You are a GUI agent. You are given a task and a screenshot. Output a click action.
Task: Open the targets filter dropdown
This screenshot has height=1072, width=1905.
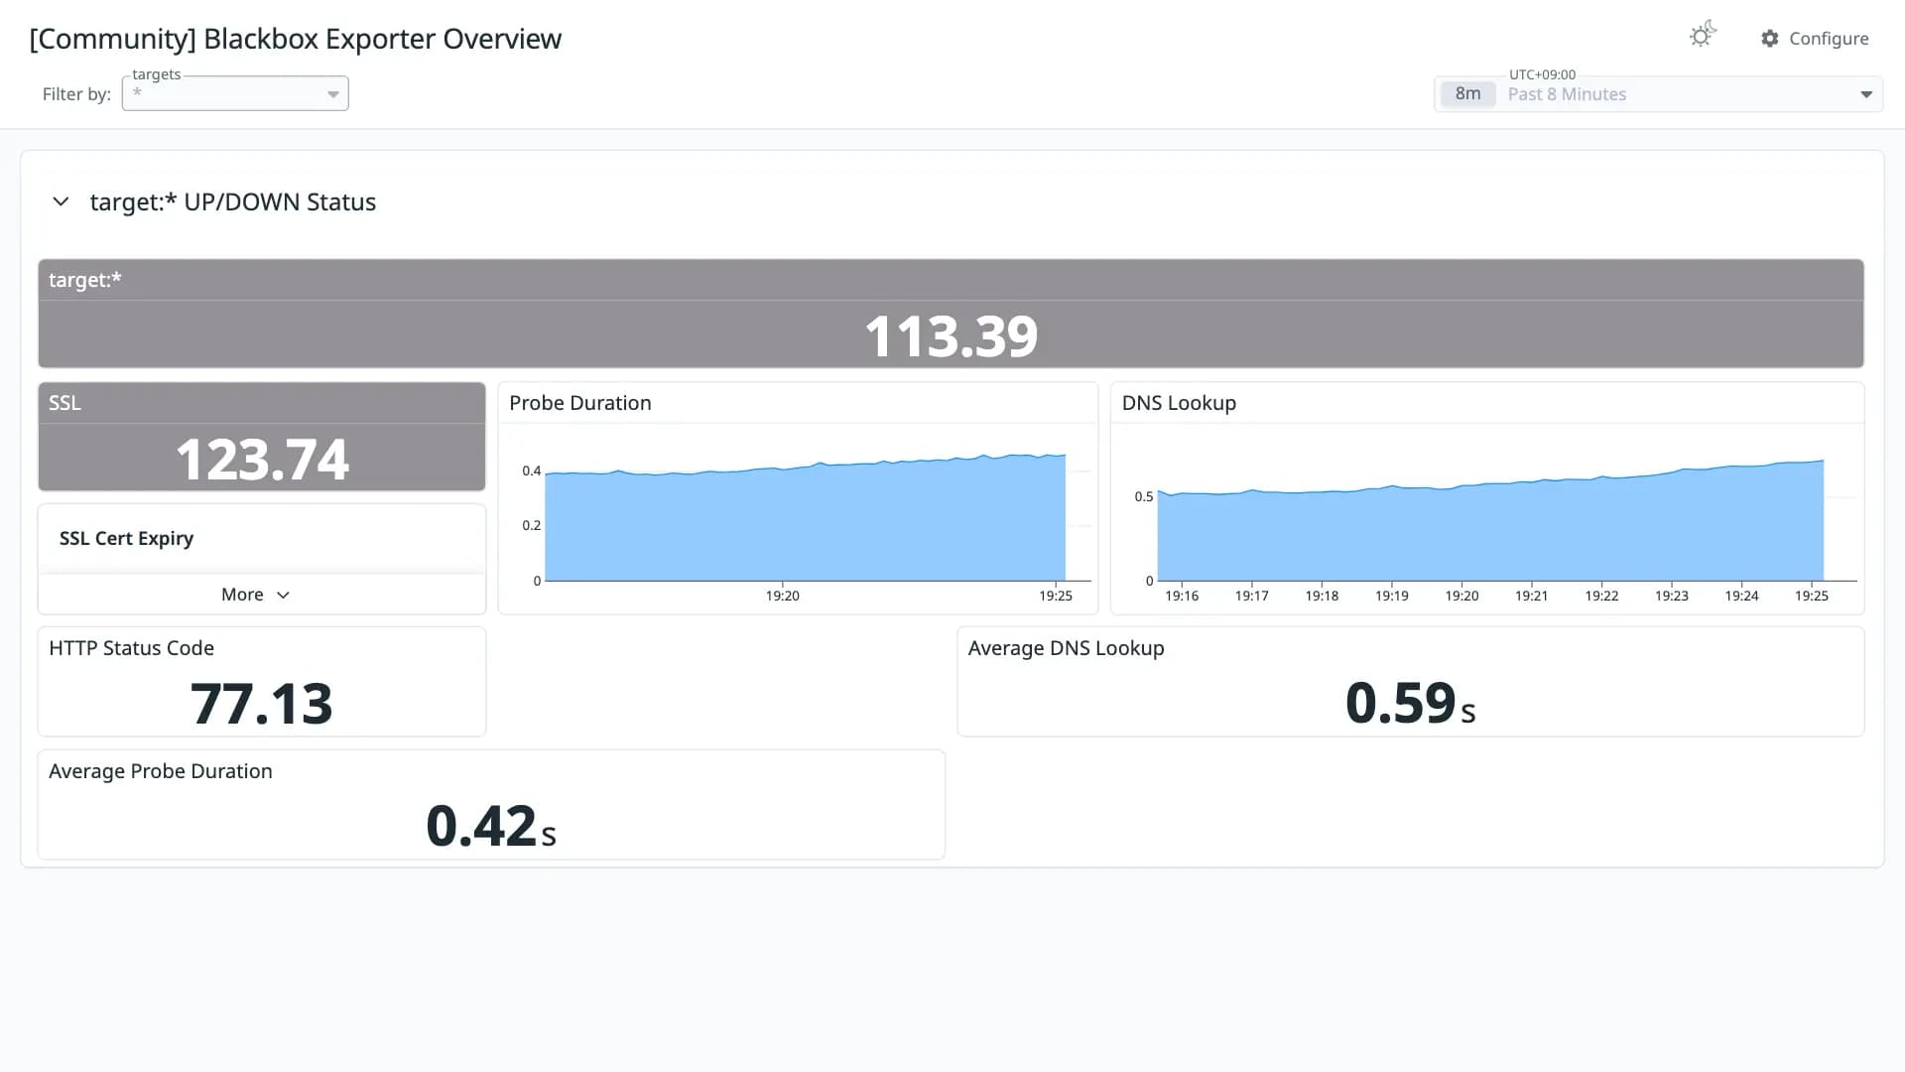[x=235, y=93]
